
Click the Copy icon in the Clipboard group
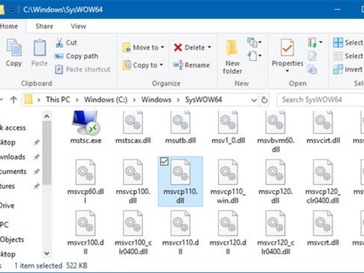14,48
